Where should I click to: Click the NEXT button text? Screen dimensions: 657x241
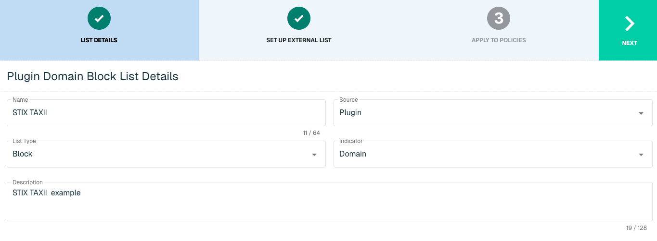[630, 43]
